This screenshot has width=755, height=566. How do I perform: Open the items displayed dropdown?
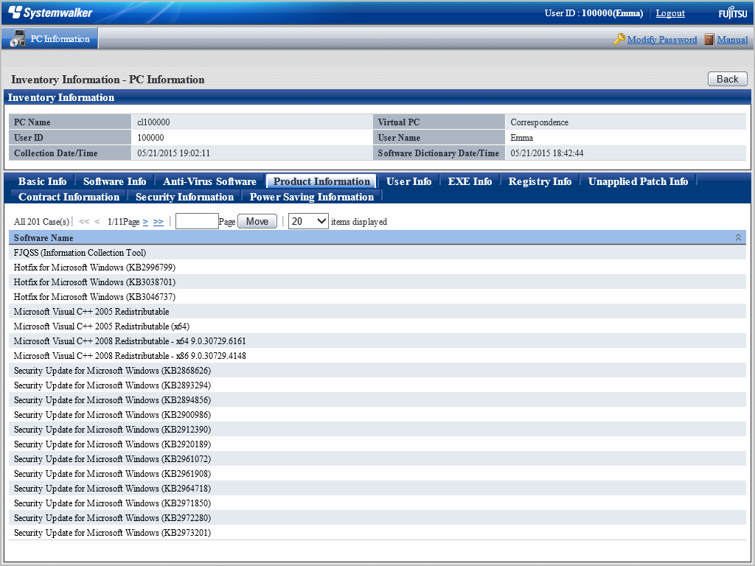pyautogui.click(x=308, y=221)
